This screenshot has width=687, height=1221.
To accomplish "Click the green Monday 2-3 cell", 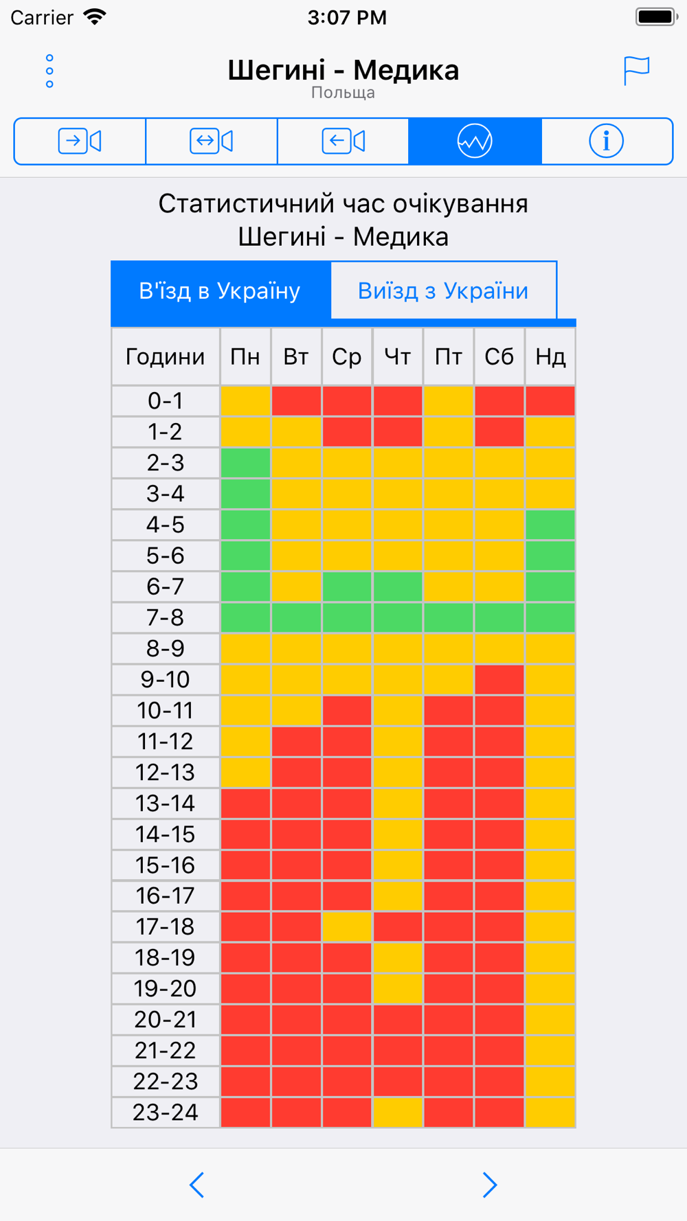I will [x=245, y=463].
